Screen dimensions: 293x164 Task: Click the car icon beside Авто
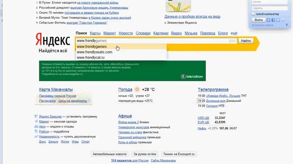click(36, 127)
